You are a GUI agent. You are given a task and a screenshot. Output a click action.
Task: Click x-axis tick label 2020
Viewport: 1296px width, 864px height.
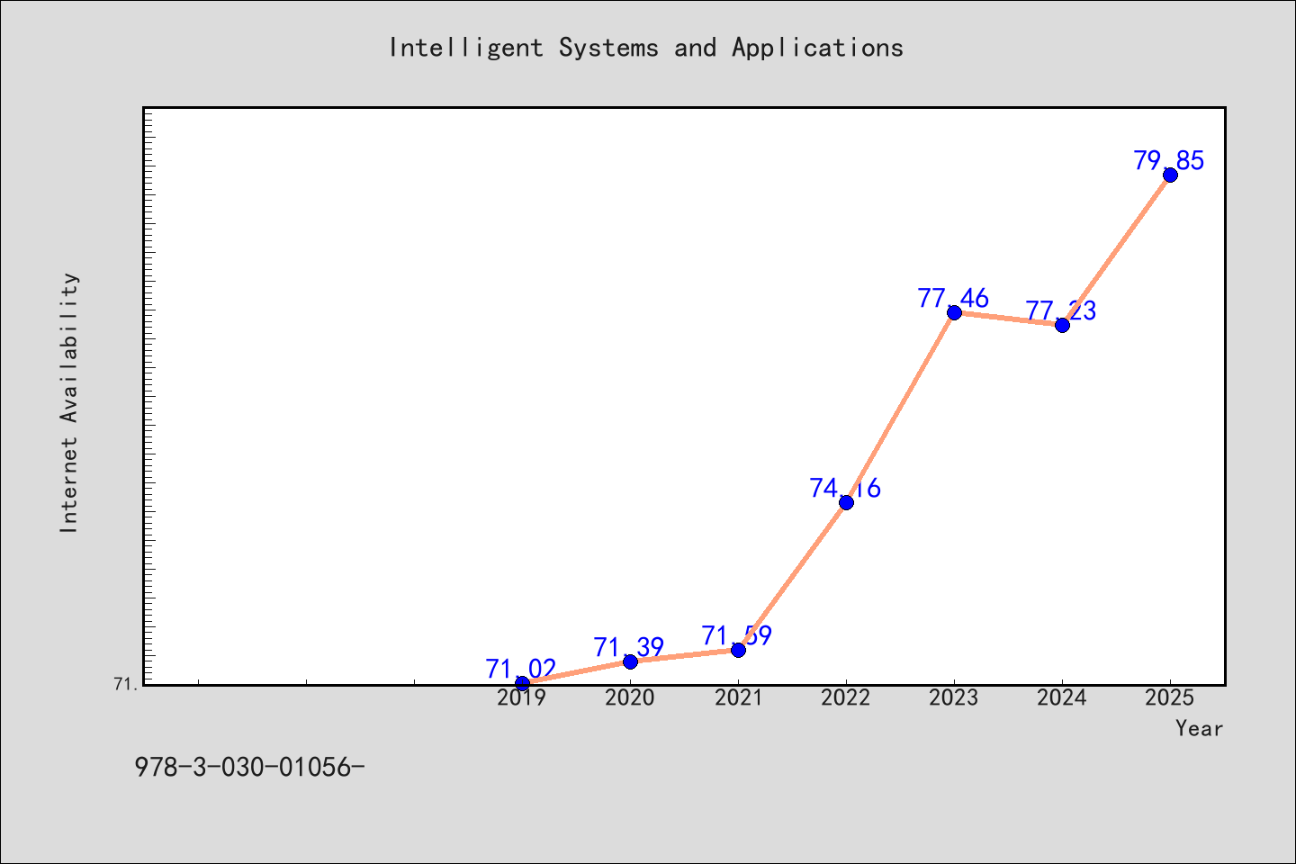tap(630, 697)
